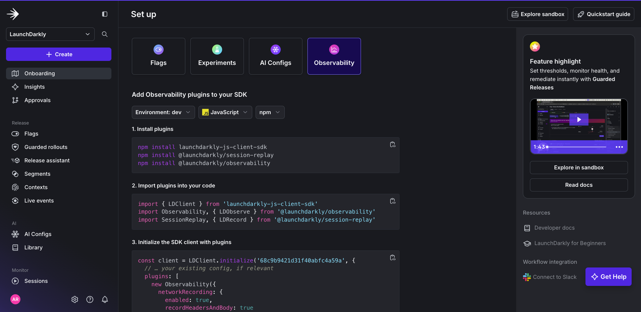Viewport: 641px width, 312px height.
Task: Switch to the Experiments setup tab
Action: click(x=217, y=56)
